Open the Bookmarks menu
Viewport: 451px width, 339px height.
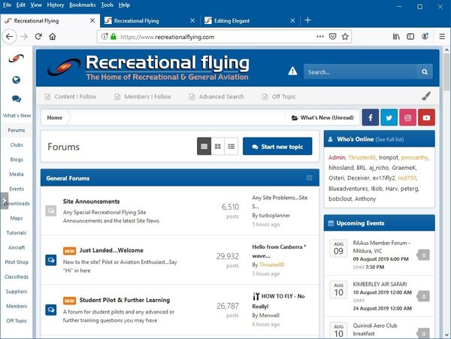[83, 5]
